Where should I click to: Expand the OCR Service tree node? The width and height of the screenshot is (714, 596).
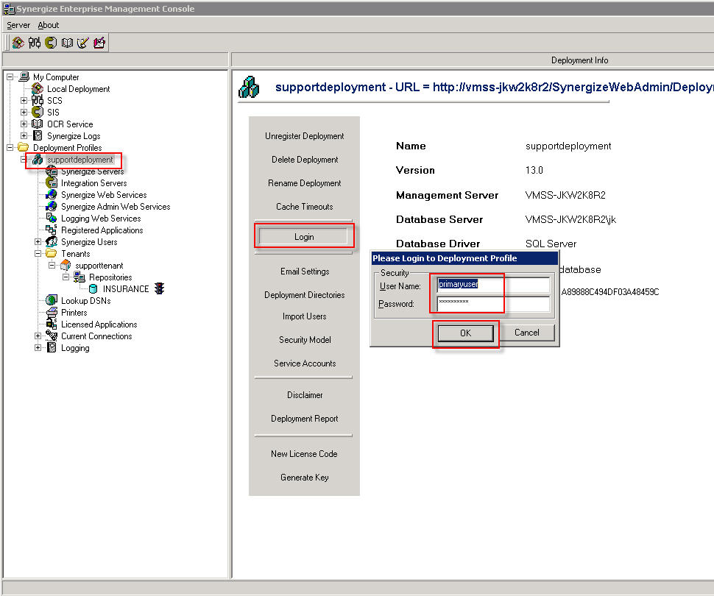(24, 124)
